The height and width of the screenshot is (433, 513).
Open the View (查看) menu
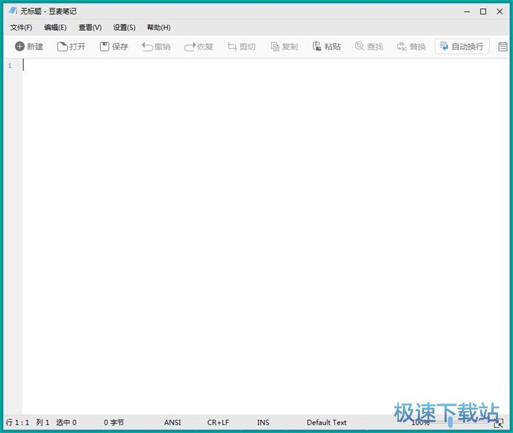click(90, 27)
